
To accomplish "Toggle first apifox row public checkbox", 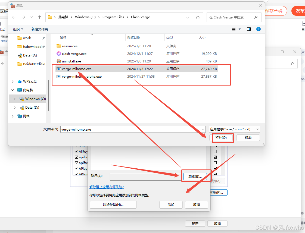I will [215, 157].
